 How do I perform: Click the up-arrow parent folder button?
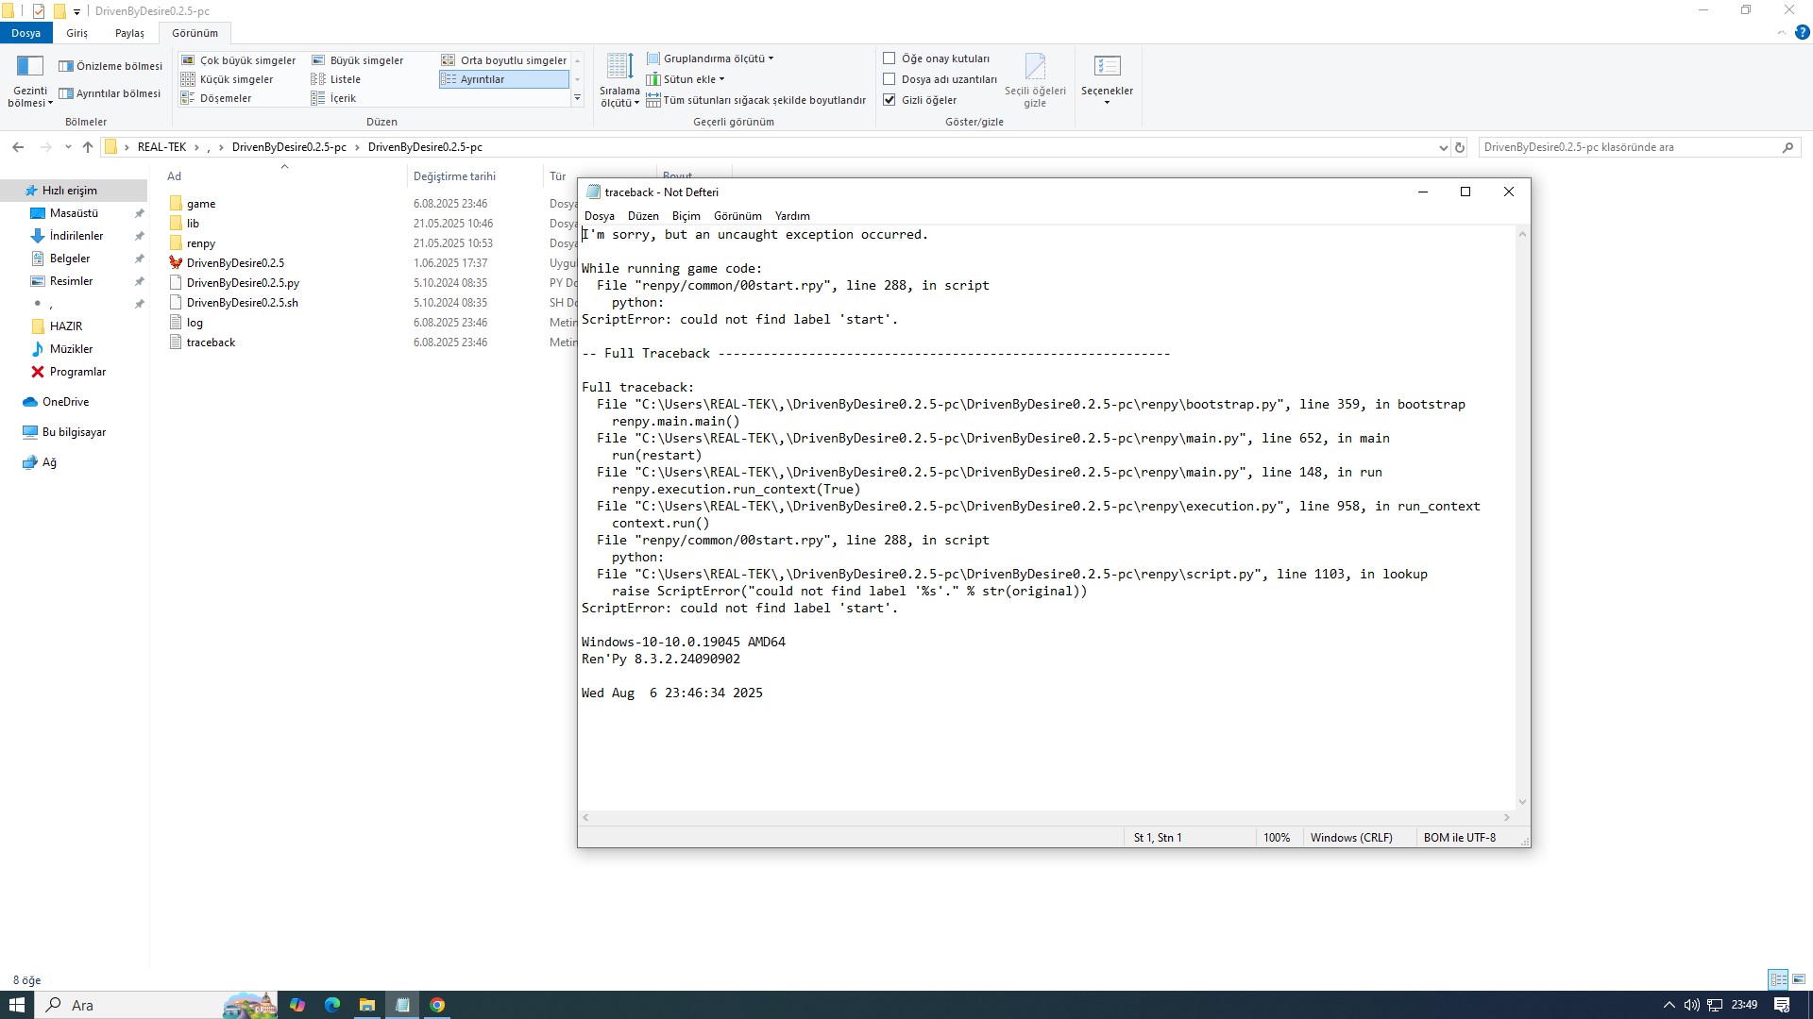point(88,147)
